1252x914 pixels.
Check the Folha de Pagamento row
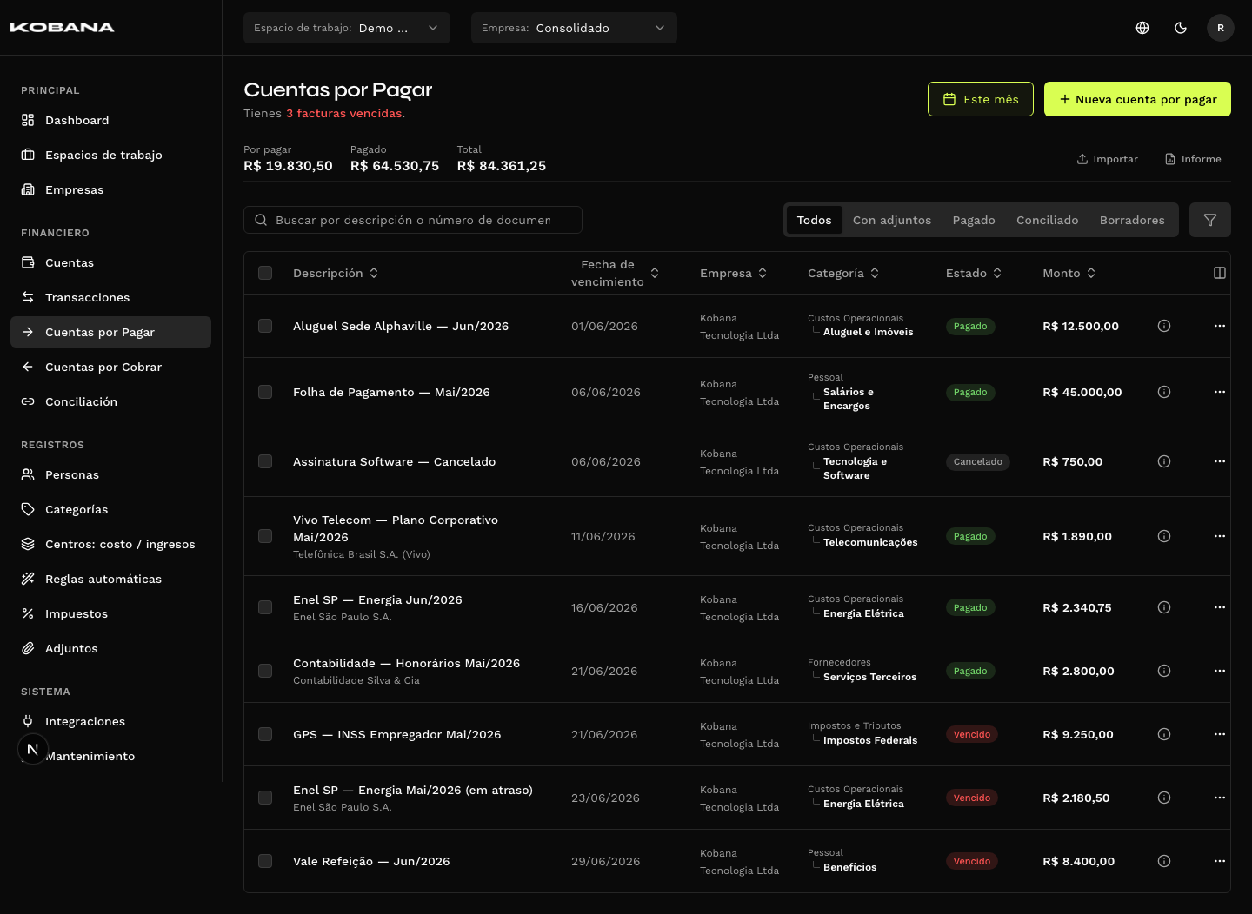click(x=265, y=392)
